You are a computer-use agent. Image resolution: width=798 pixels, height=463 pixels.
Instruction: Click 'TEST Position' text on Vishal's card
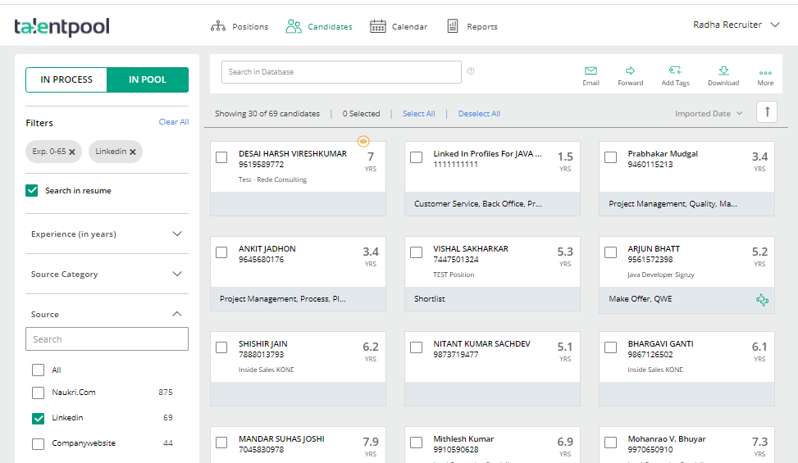[x=454, y=275]
